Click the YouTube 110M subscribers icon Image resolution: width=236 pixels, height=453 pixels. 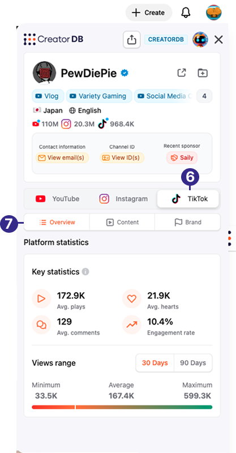pos(36,124)
